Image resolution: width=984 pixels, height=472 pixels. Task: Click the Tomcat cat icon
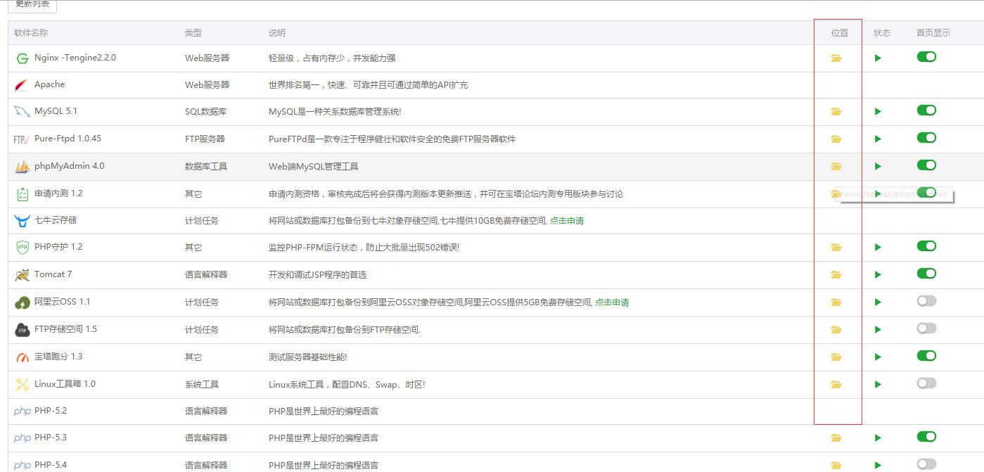tap(22, 275)
